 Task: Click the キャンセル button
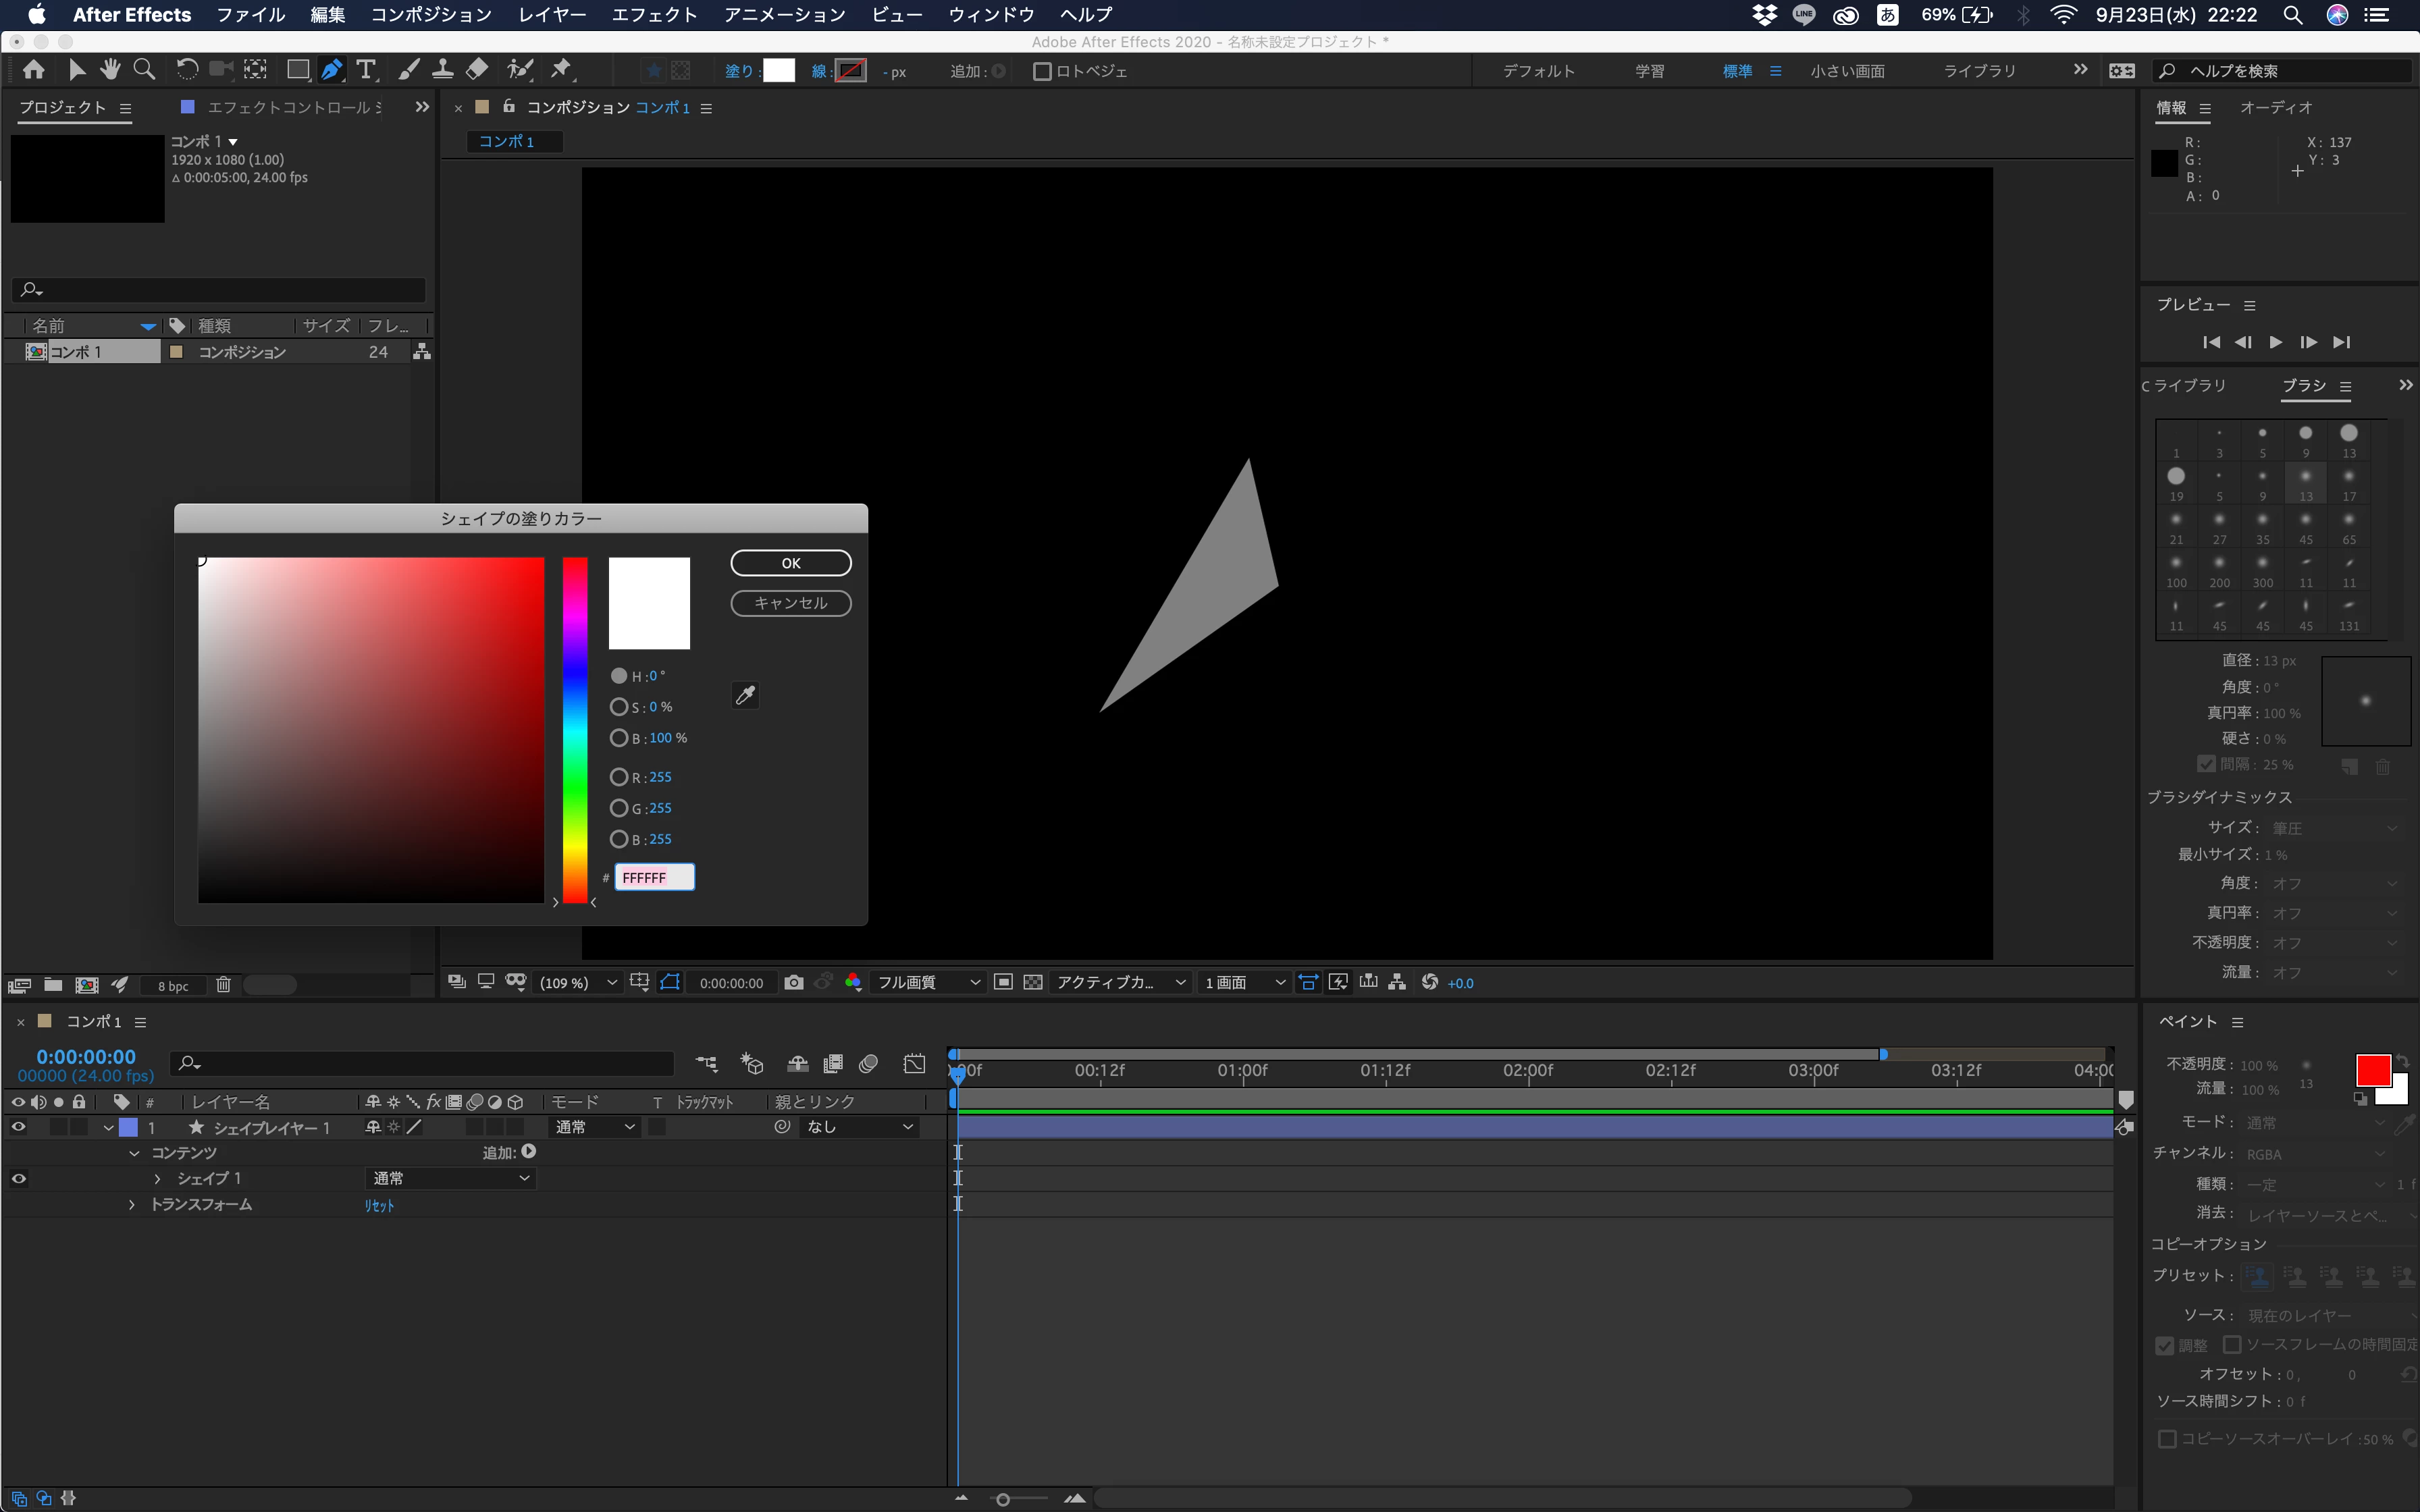(x=791, y=603)
